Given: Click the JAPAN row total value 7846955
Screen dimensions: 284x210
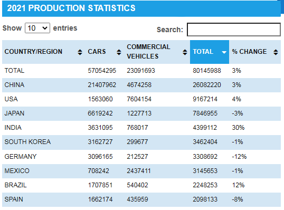Looking at the screenshot, I should tap(205, 113).
